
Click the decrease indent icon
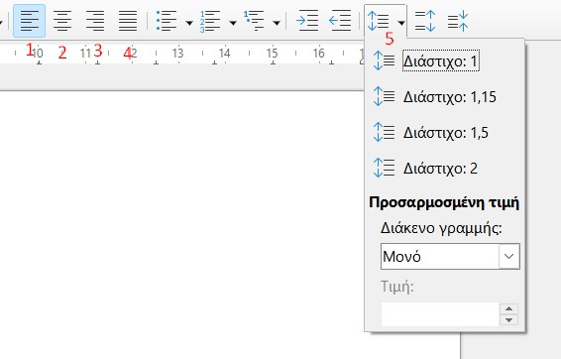click(340, 21)
